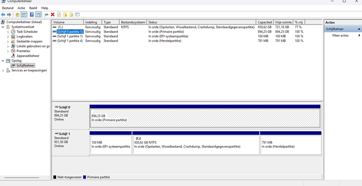
Task: Sort by the Type column header
Action: (x=110, y=22)
